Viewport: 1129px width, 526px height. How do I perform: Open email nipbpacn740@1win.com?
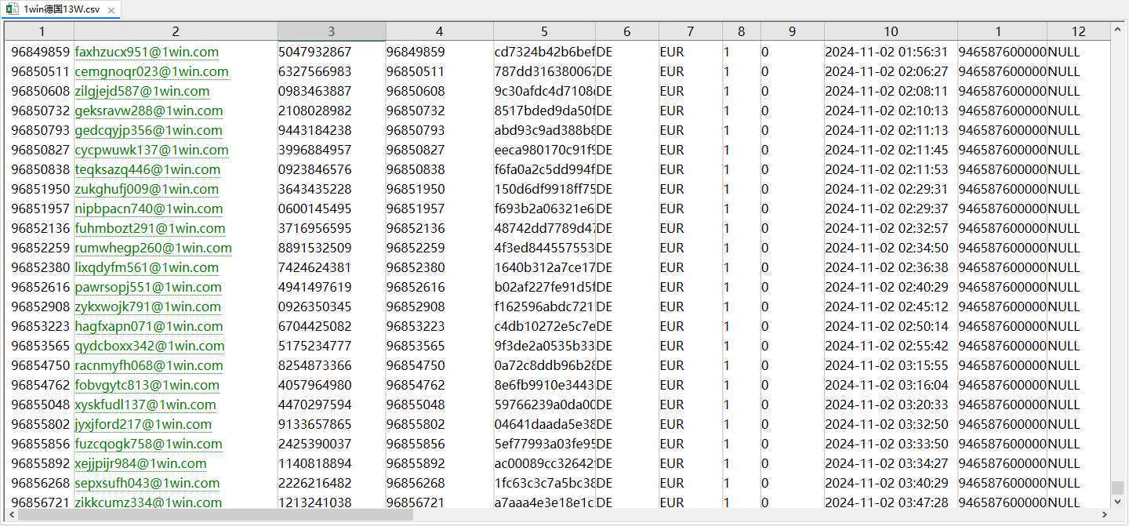149,209
